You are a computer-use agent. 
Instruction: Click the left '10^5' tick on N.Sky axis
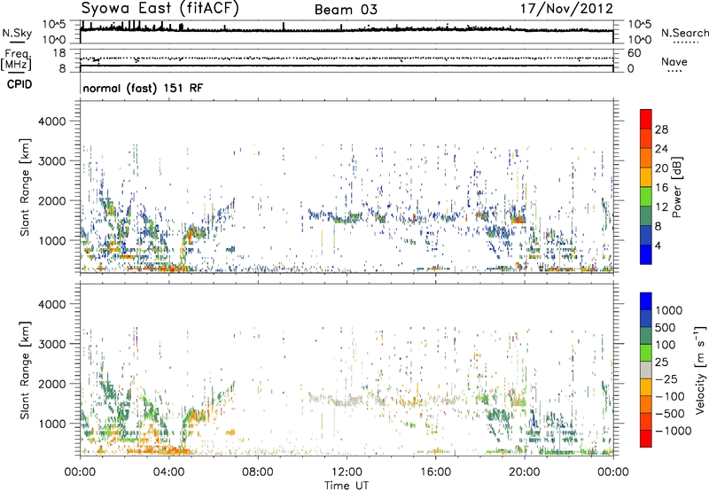point(54,25)
